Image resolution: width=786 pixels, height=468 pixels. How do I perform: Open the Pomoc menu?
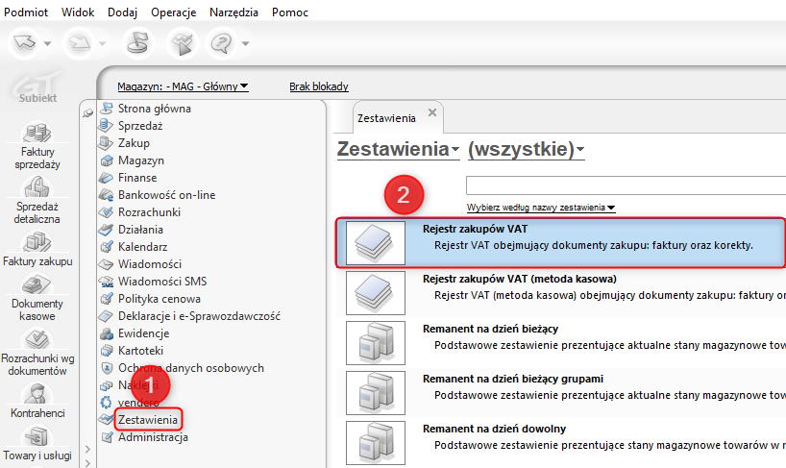[x=290, y=12]
